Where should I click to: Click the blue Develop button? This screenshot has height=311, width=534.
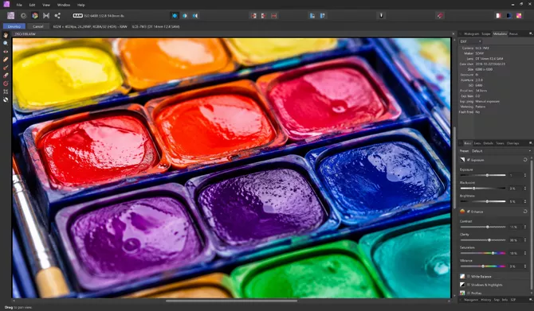[14, 26]
